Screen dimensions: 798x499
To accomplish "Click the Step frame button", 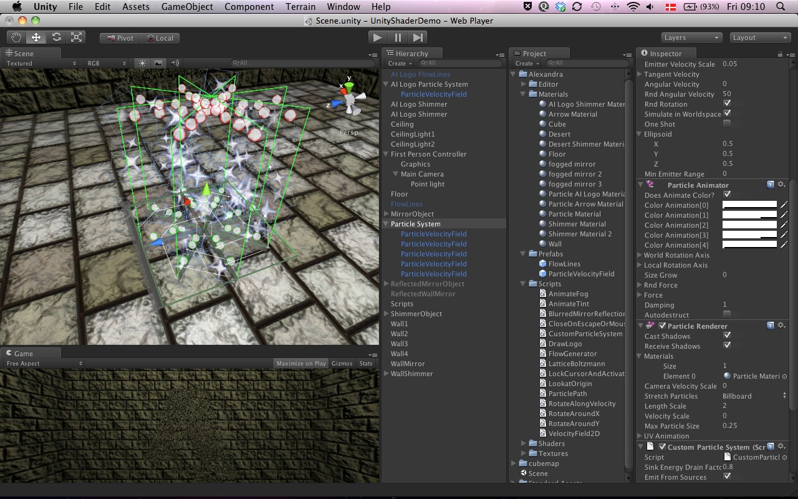I will pos(418,37).
